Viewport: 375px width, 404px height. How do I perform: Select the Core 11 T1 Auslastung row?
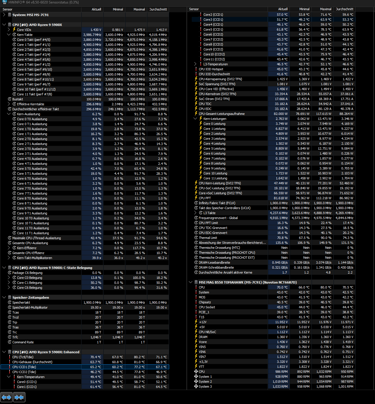[85, 233]
